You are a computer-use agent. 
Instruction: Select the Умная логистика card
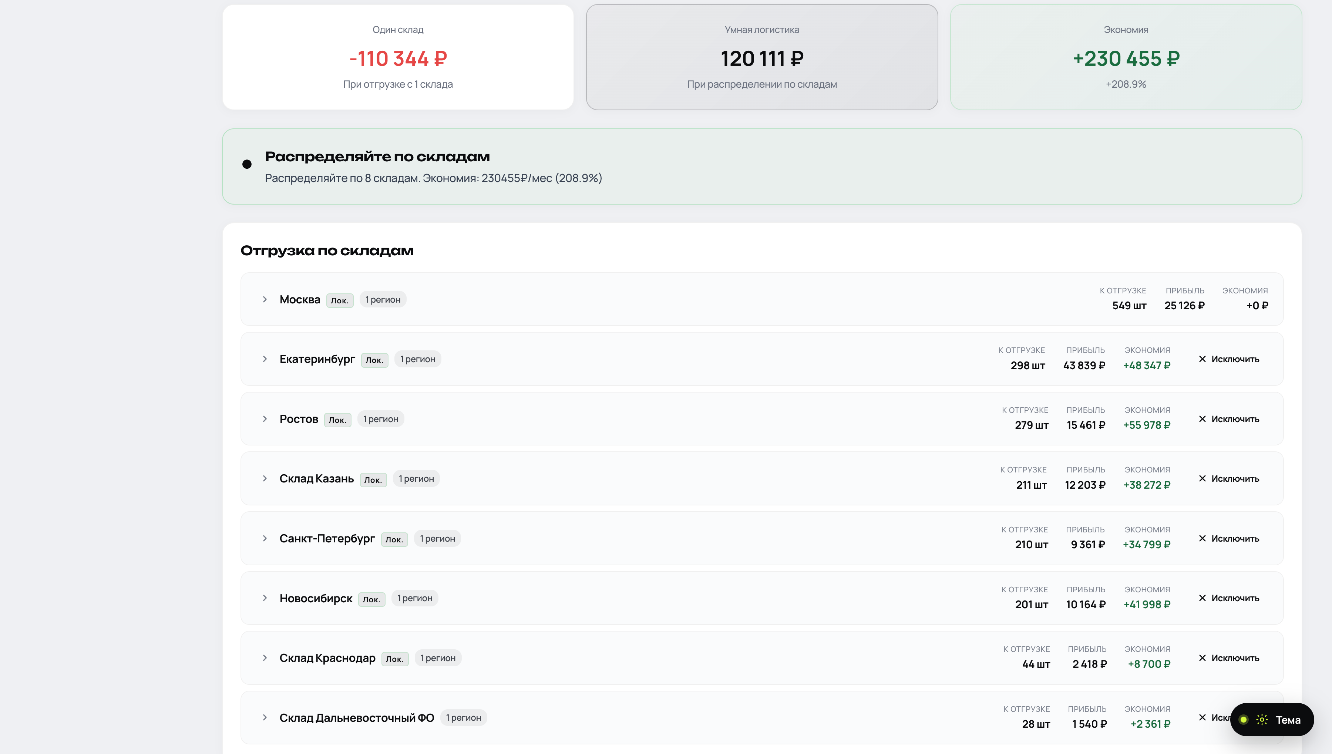(x=762, y=57)
